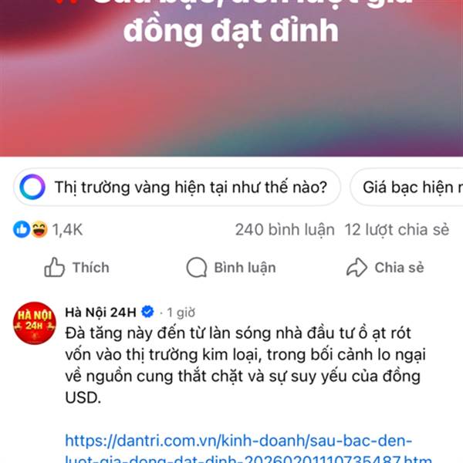Tap the Bình luận speech bubble icon
The width and height of the screenshot is (463, 463).
[x=197, y=267]
